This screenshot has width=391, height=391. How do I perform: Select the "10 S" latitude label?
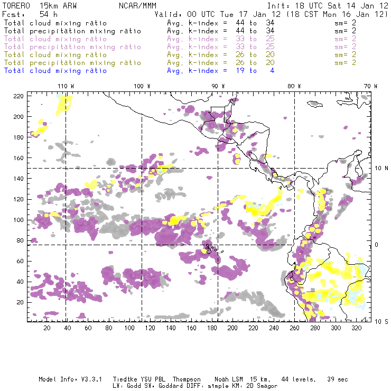tap(381, 322)
